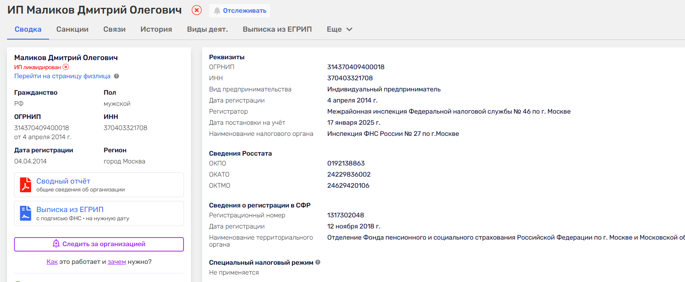The image size is (685, 282).
Task: Click the left panel OGRNIP 314370409400018
Action: coord(42,128)
